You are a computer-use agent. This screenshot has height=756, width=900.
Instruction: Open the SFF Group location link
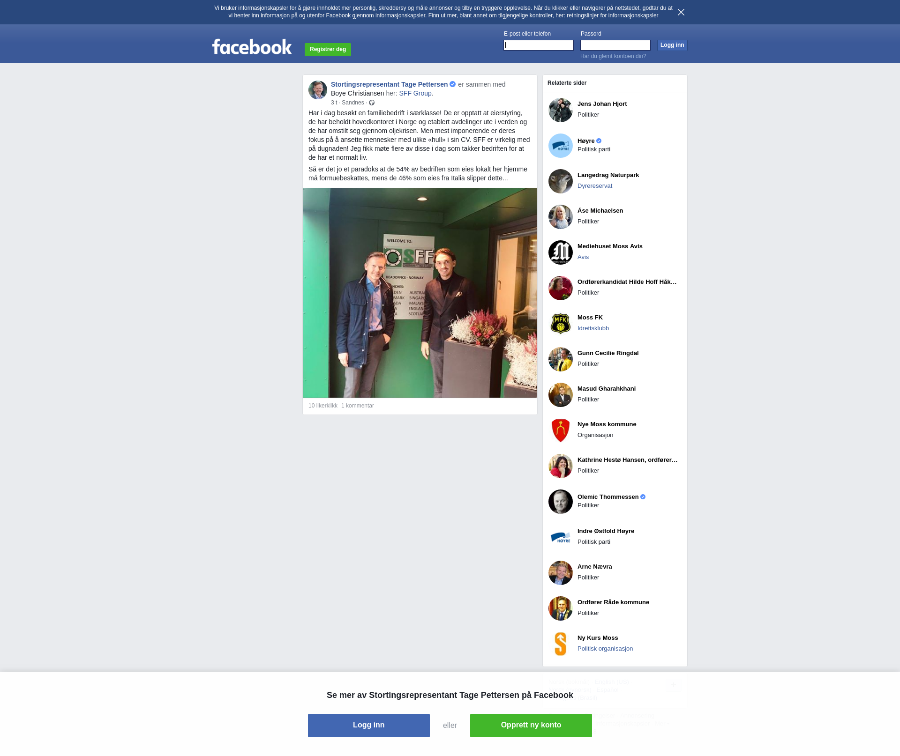tap(415, 93)
